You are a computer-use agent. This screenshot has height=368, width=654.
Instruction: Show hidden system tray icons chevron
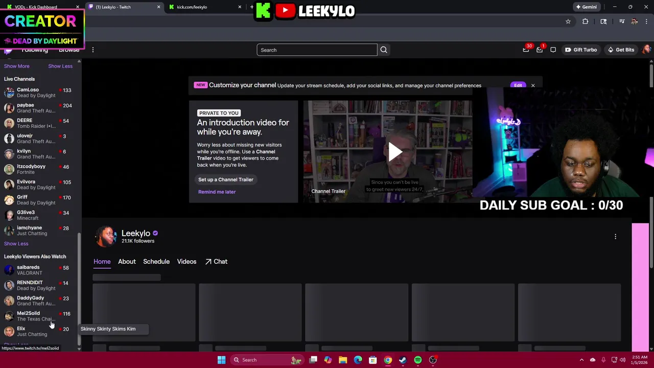(x=581, y=360)
